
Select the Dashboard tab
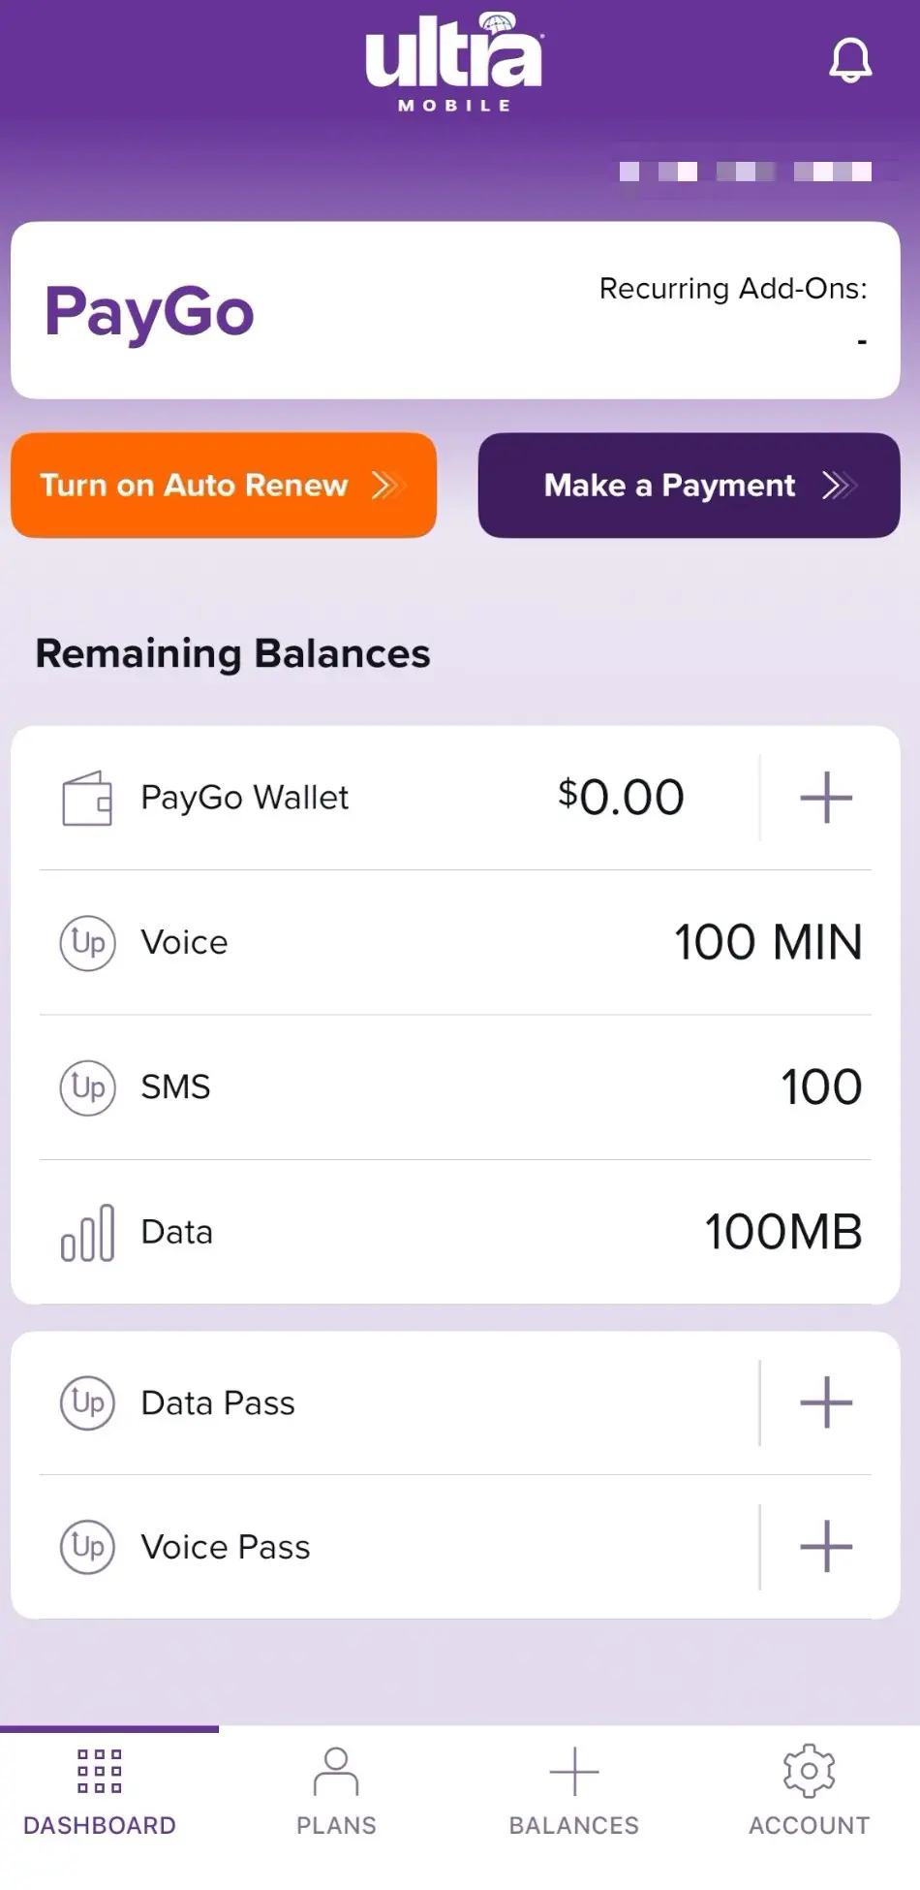pyautogui.click(x=100, y=1792)
